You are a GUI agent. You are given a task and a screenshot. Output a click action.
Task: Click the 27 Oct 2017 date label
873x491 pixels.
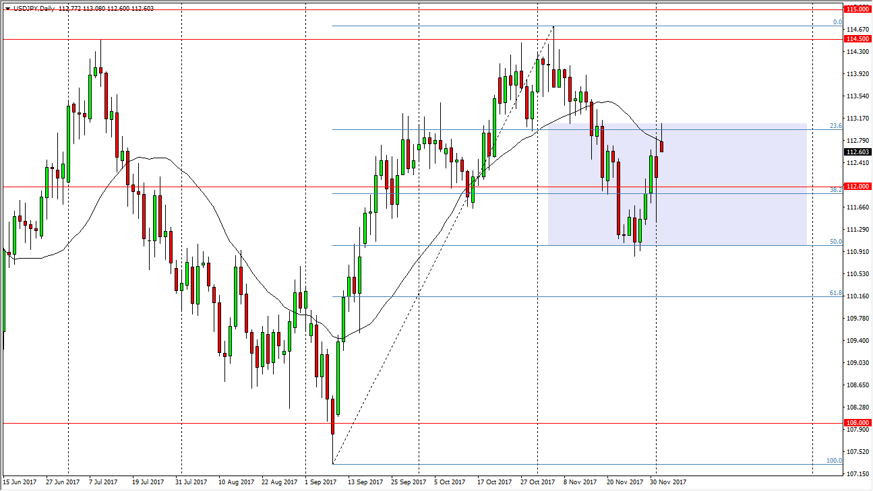(537, 482)
